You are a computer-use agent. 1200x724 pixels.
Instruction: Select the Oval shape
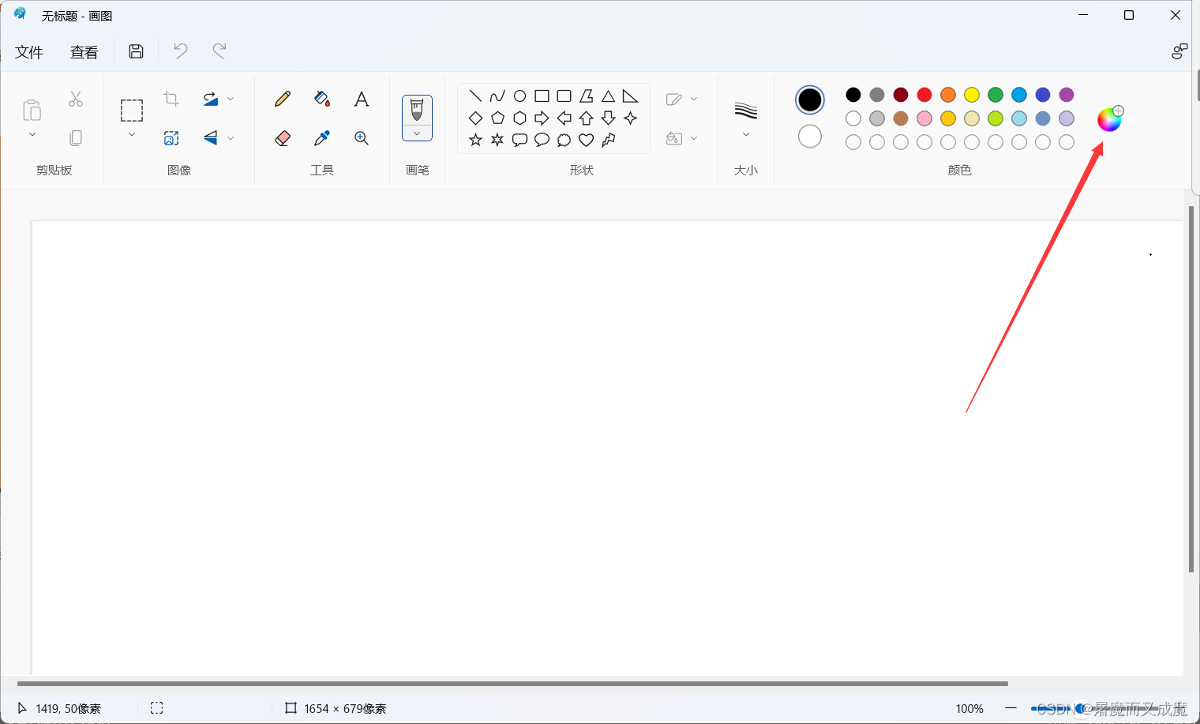(519, 96)
